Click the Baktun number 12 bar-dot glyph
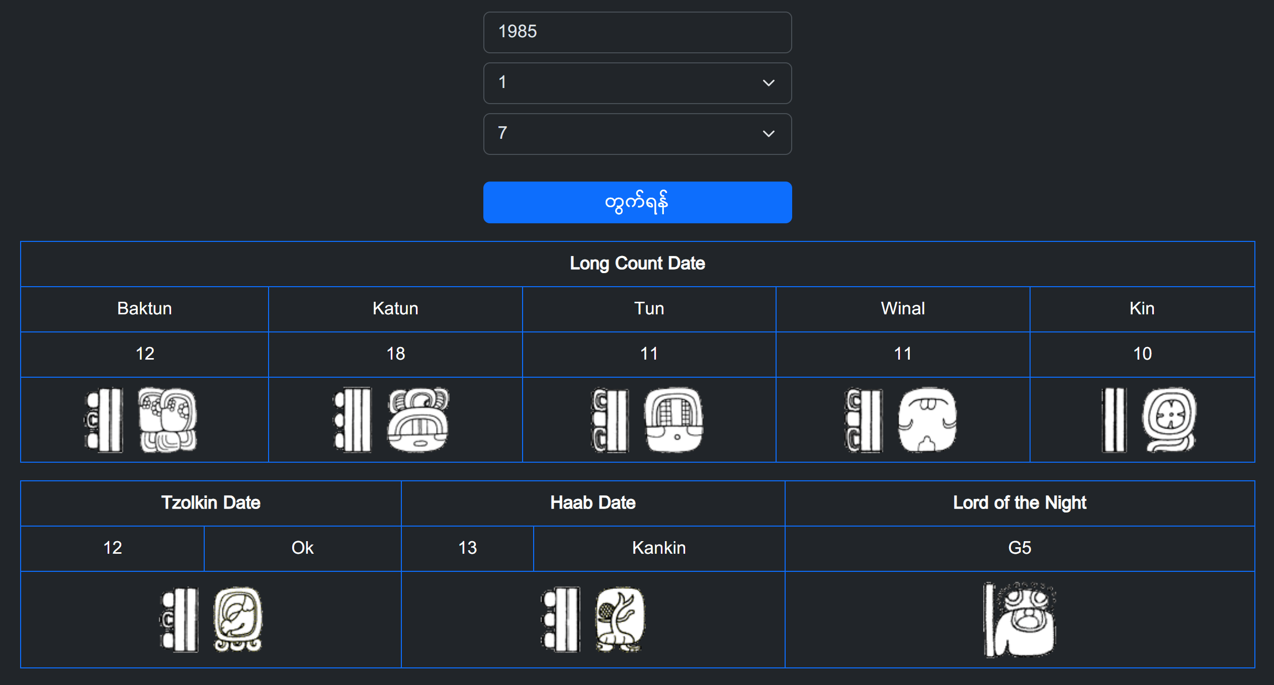The image size is (1274, 685). point(104,420)
